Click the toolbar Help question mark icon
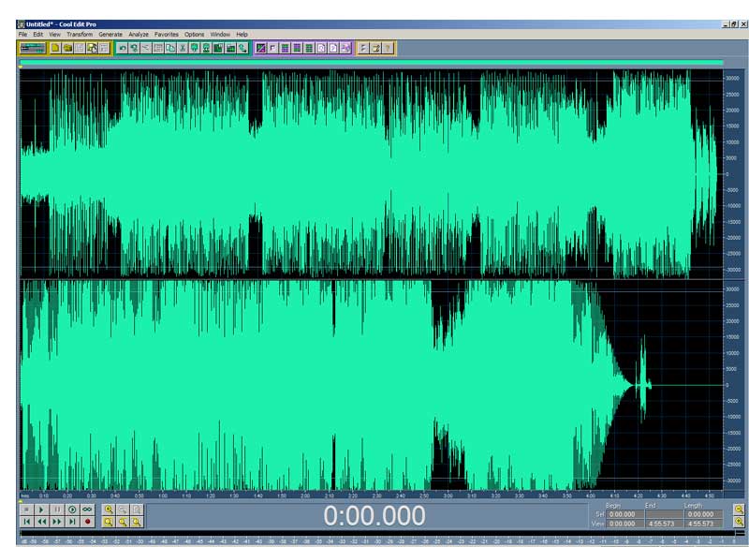This screenshot has height=547, width=749. point(388,48)
